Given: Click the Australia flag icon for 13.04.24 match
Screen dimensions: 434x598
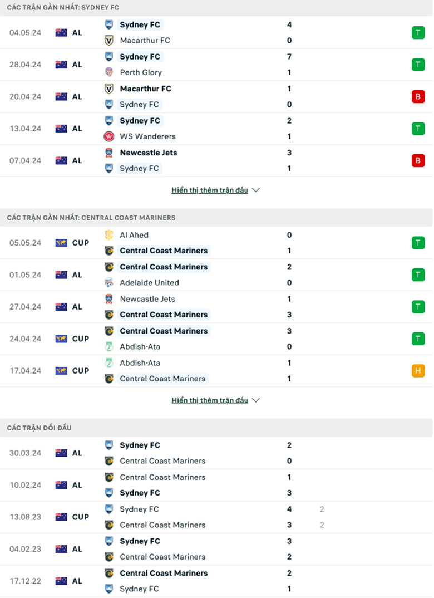Looking at the screenshot, I should (61, 129).
